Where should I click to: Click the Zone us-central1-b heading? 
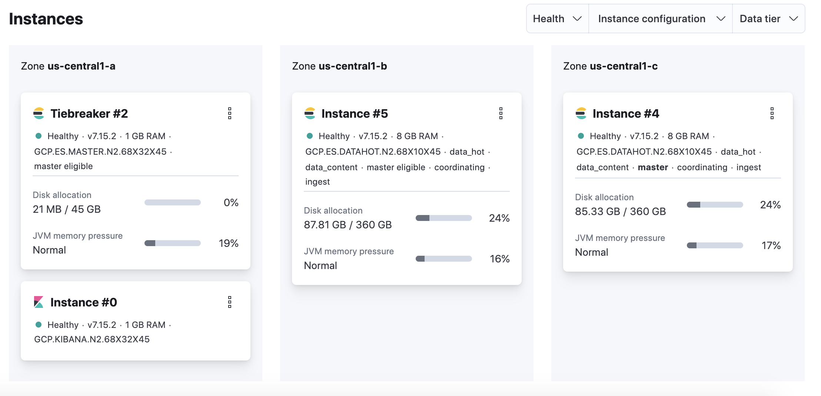339,66
